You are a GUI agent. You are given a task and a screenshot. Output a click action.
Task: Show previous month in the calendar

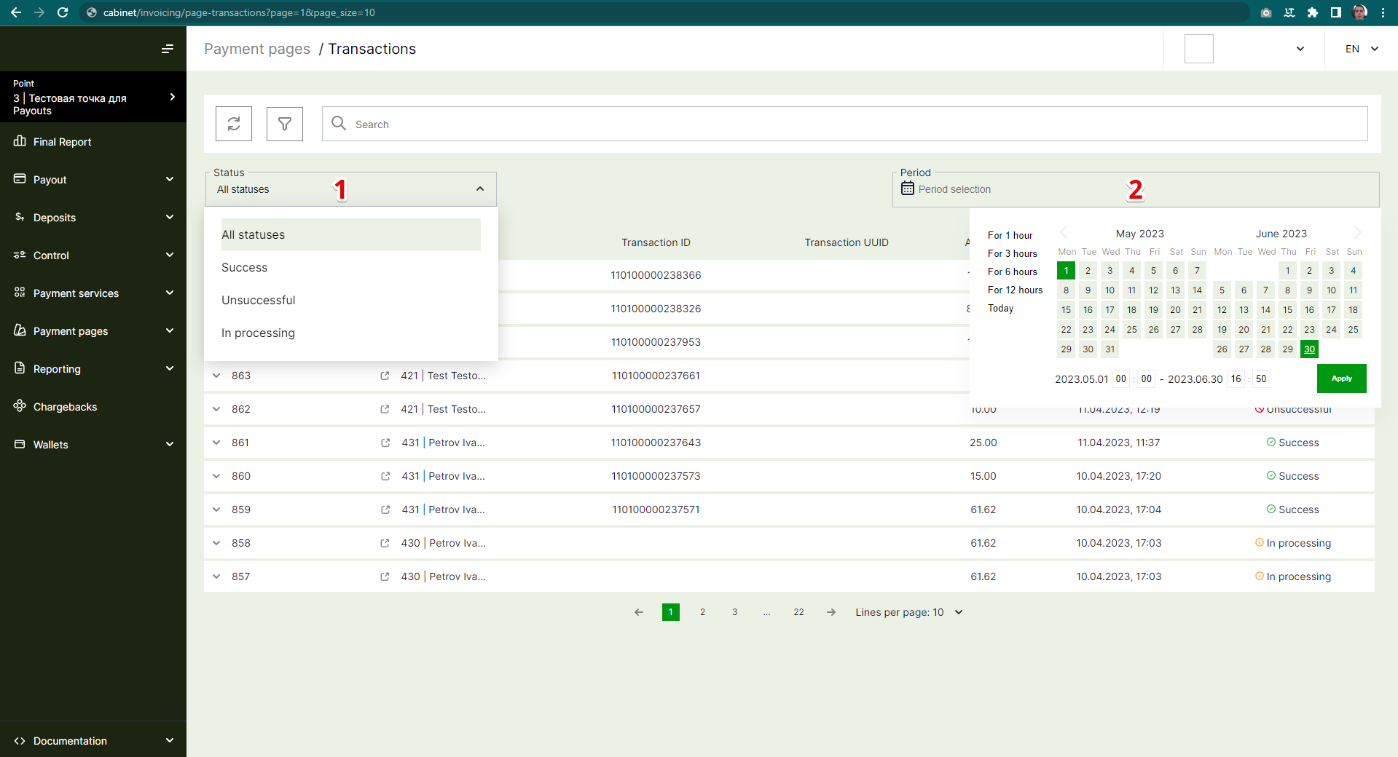[x=1064, y=233]
